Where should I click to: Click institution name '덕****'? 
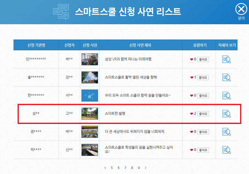(36, 150)
